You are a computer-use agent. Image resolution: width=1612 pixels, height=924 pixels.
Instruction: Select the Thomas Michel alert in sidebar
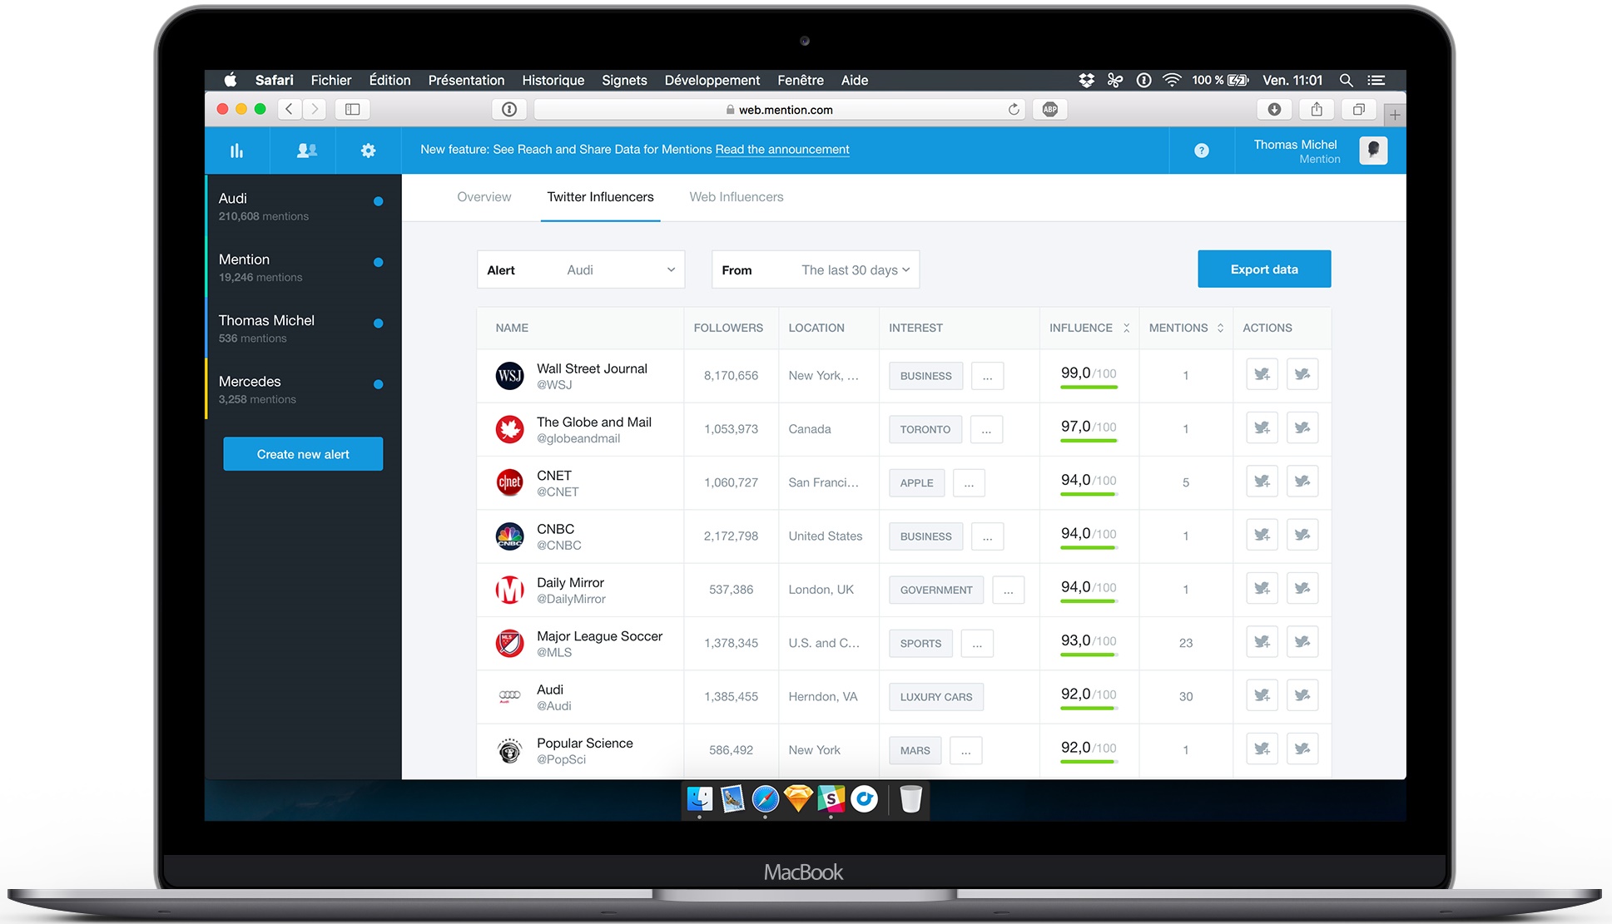pyautogui.click(x=304, y=329)
